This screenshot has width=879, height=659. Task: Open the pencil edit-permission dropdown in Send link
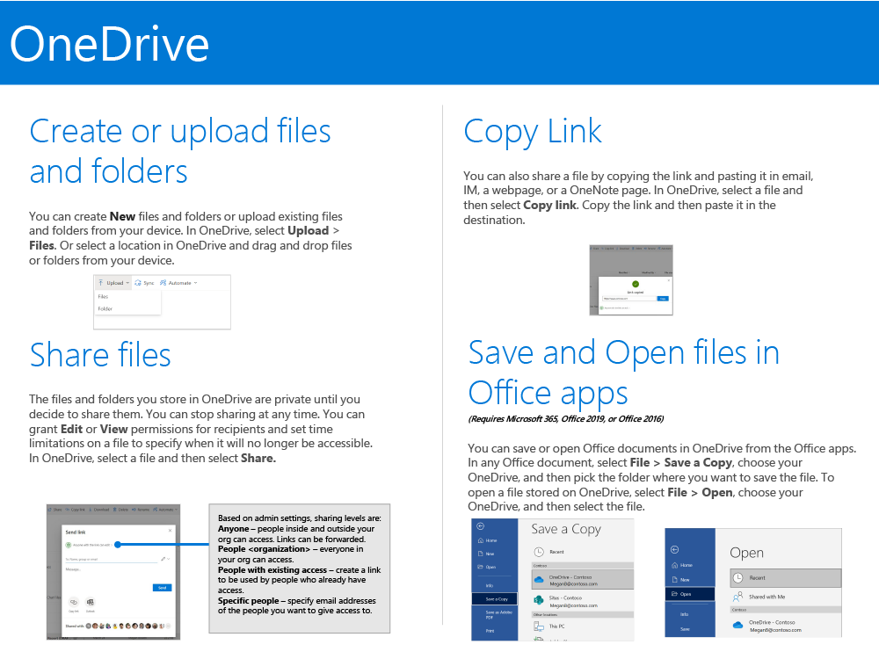tap(165, 559)
